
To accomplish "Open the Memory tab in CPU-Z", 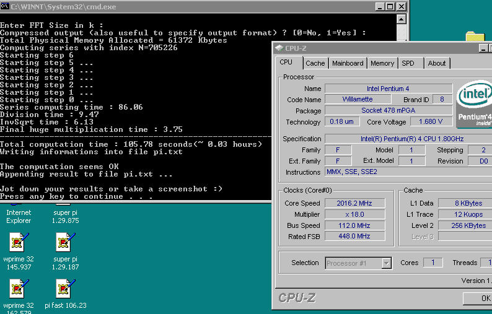I will pos(382,63).
